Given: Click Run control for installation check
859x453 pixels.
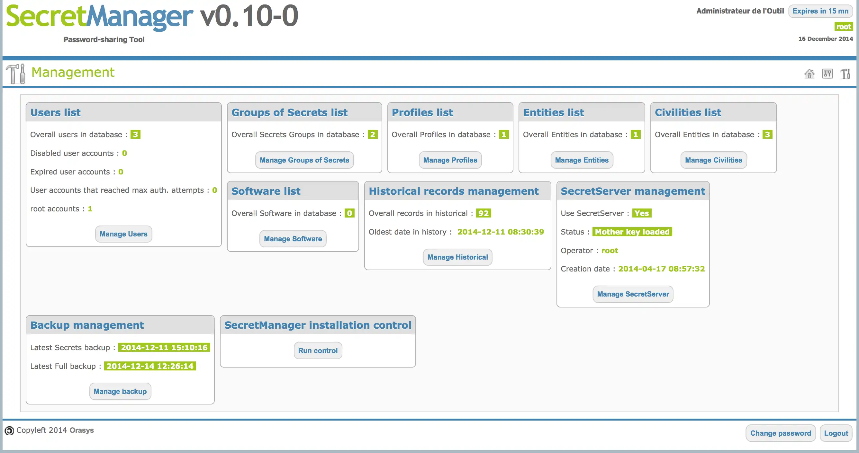Looking at the screenshot, I should [x=318, y=350].
